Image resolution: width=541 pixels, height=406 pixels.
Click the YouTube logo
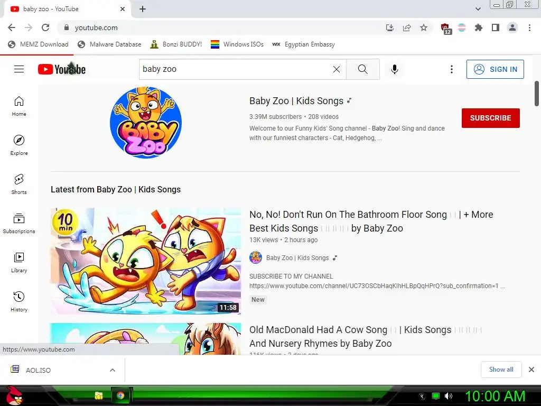pyautogui.click(x=62, y=69)
